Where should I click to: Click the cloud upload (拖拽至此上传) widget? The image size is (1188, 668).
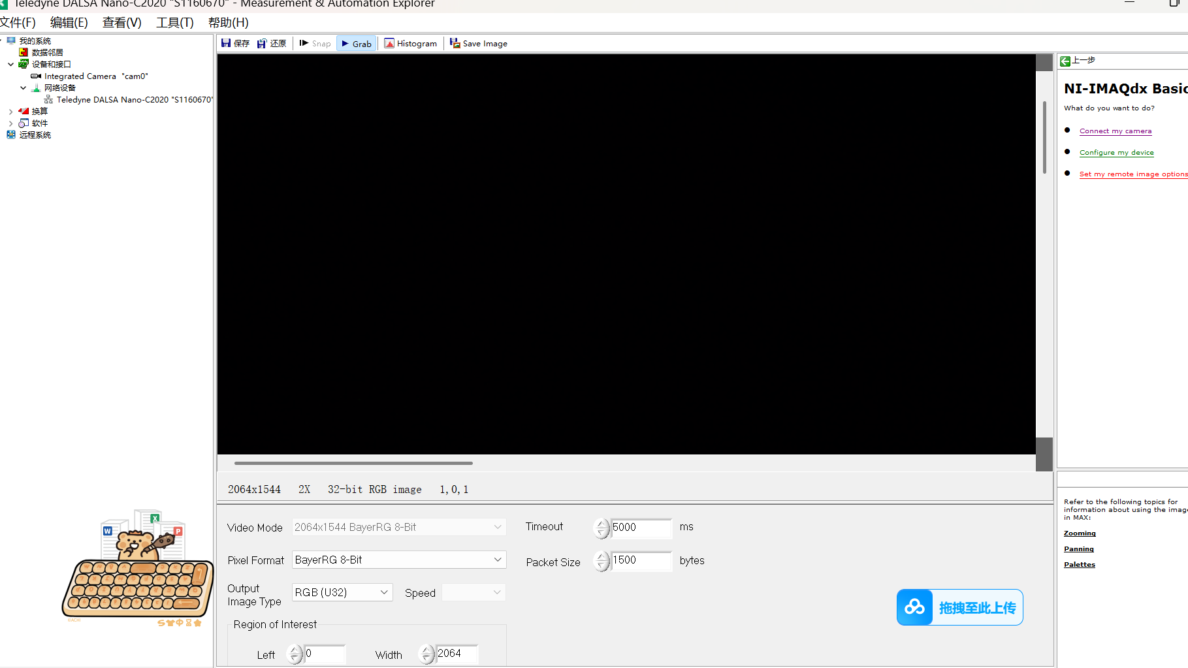[x=959, y=607]
